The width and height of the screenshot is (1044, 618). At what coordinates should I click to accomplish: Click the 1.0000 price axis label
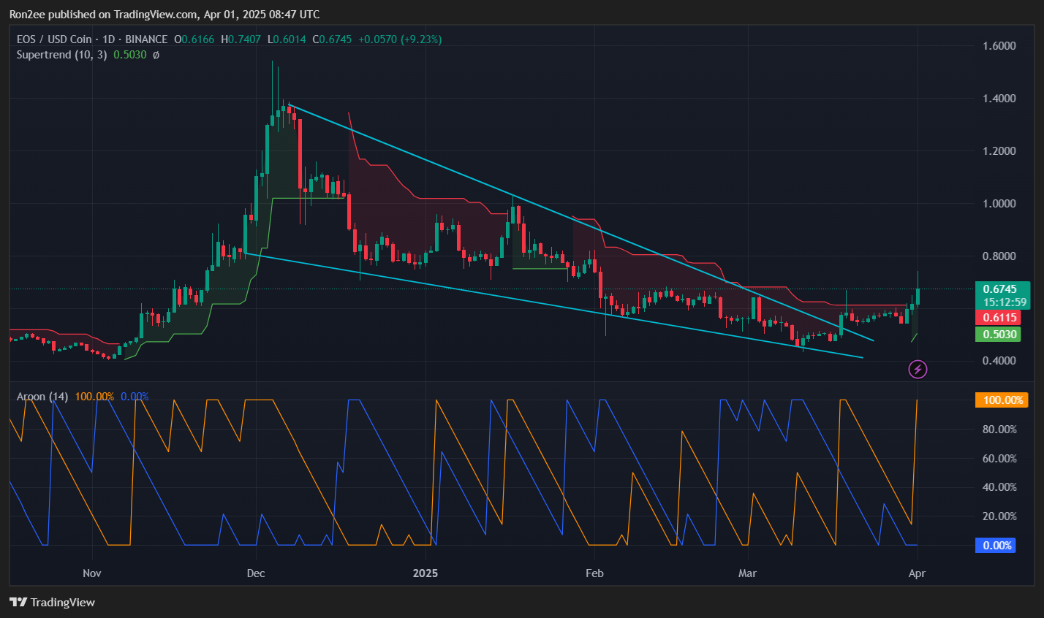[999, 204]
